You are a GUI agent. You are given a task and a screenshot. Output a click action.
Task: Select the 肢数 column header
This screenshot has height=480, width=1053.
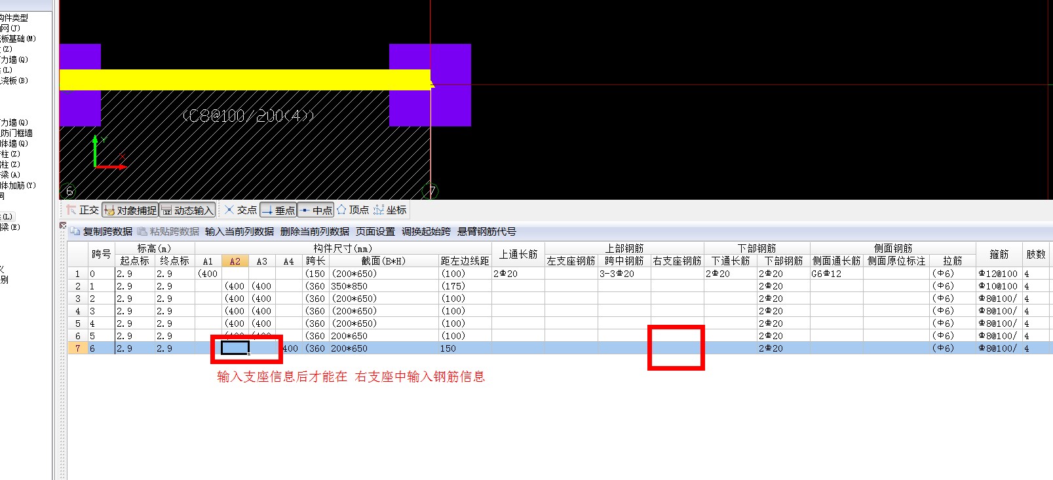point(1036,254)
